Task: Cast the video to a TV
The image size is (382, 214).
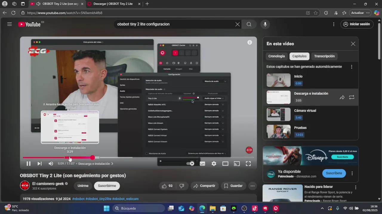Action: click(237, 163)
